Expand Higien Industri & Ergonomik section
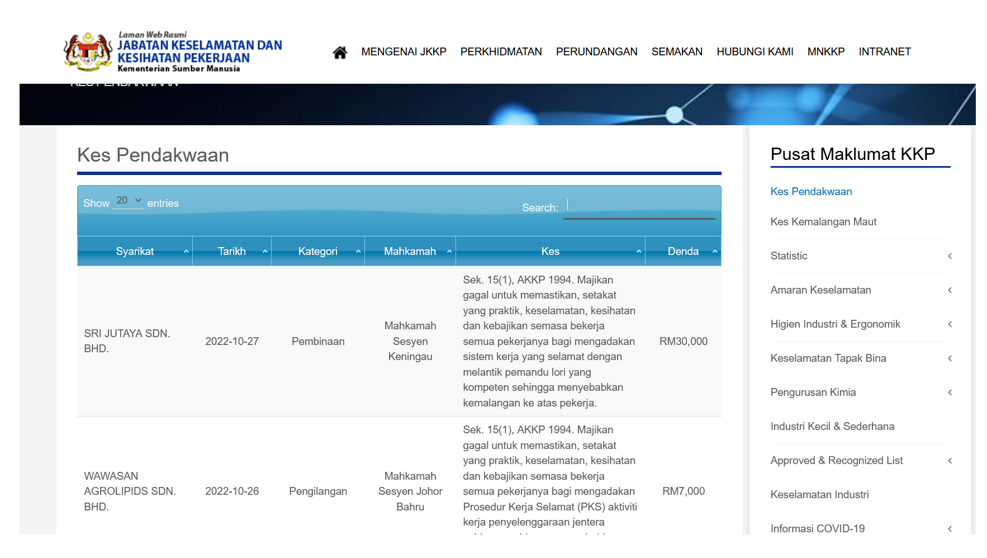Viewport: 987px width, 558px height. (949, 324)
